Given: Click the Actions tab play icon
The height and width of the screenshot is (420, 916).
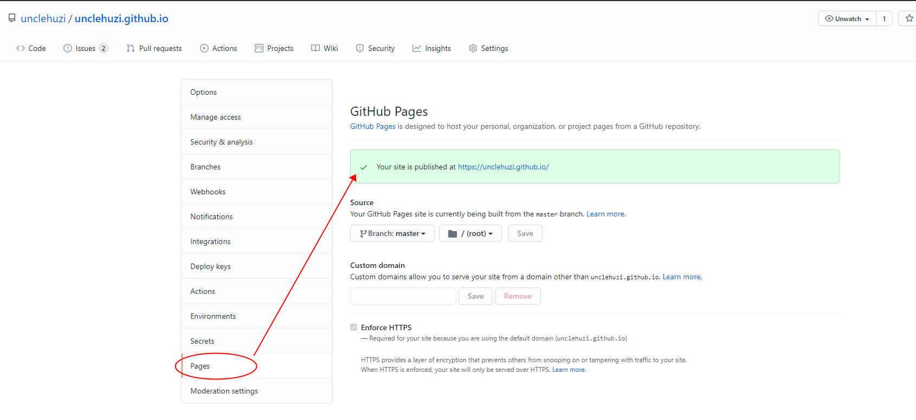Looking at the screenshot, I should tap(204, 48).
